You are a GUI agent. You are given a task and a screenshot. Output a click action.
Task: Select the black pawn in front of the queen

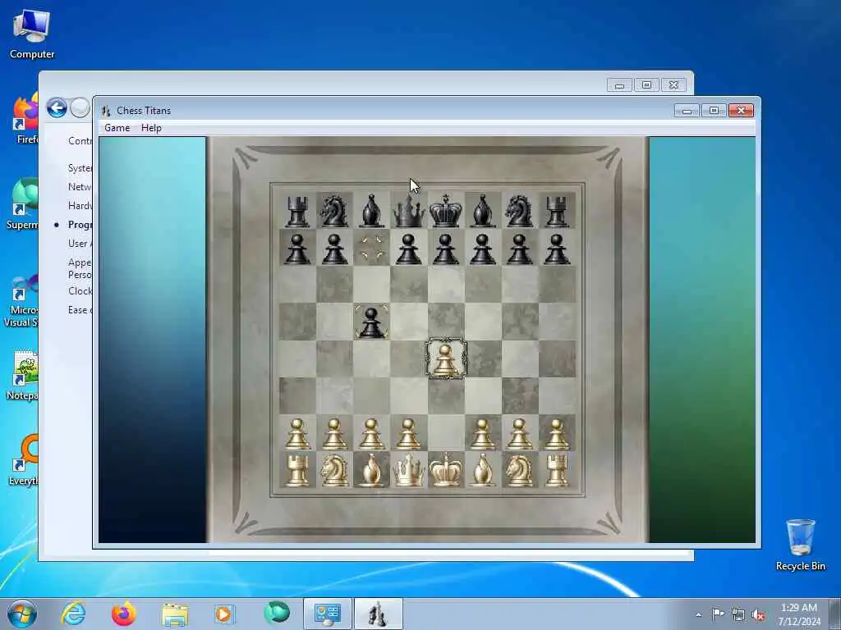point(409,249)
